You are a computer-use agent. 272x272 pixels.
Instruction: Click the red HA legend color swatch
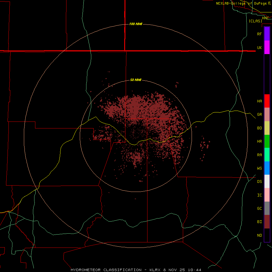coord(267,101)
